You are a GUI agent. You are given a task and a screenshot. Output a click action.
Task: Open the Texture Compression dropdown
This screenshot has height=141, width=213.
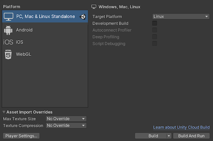[66, 126]
